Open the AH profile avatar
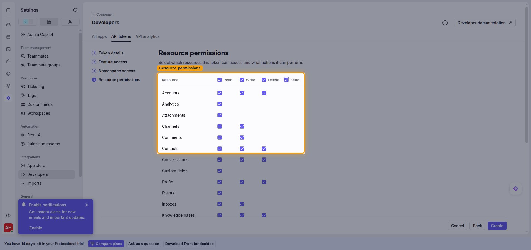Screen dimensions: 531x250 pos(8,228)
